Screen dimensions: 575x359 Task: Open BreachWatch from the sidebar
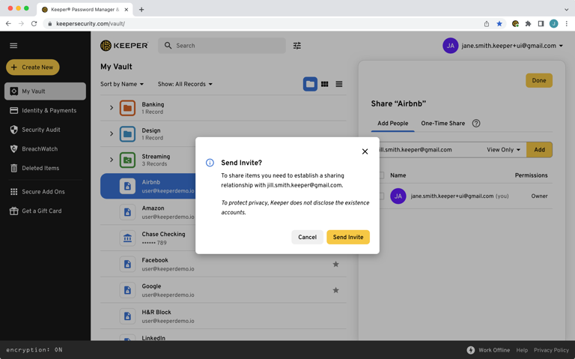[x=39, y=149]
